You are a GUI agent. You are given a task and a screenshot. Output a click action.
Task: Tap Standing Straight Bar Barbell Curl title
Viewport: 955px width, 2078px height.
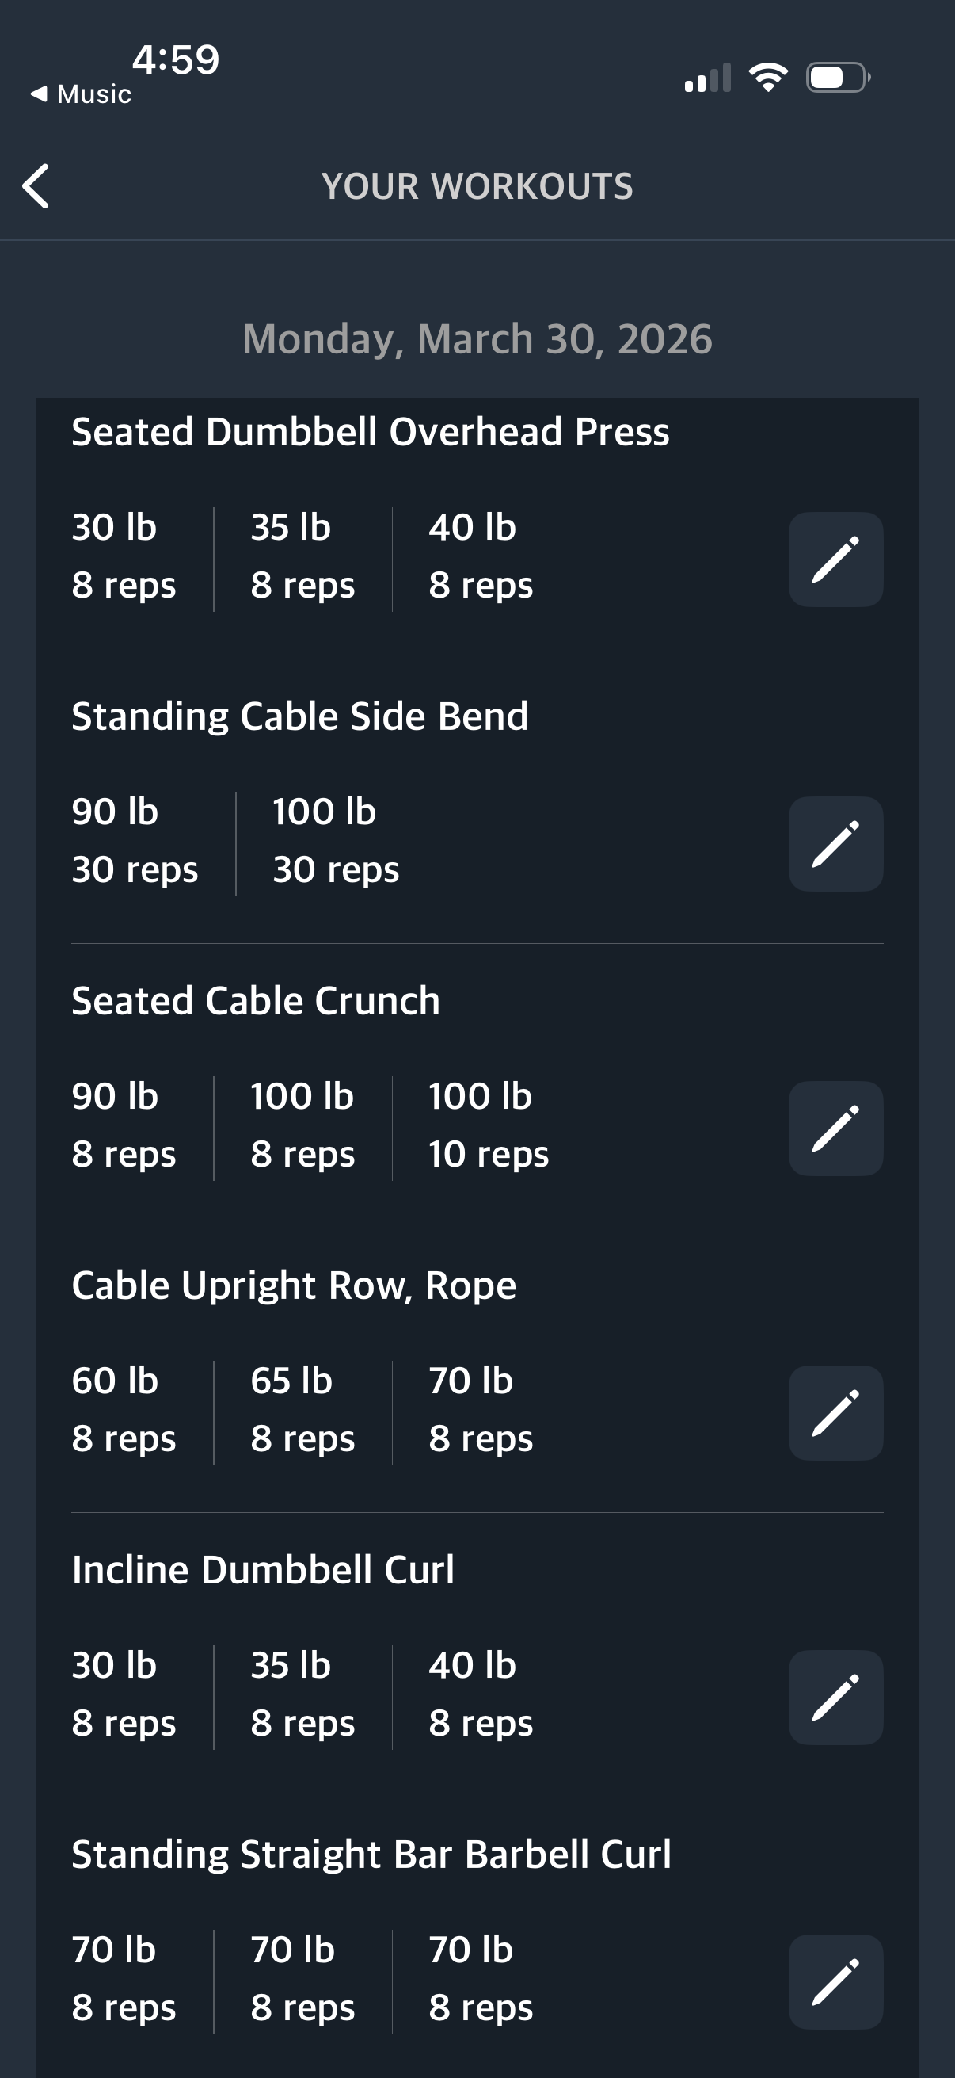coord(371,1855)
